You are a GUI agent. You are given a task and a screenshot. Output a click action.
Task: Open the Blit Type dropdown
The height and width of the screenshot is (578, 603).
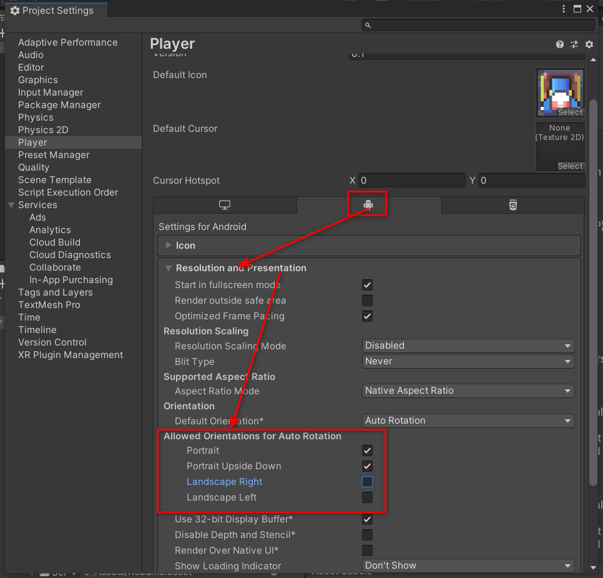[468, 362]
